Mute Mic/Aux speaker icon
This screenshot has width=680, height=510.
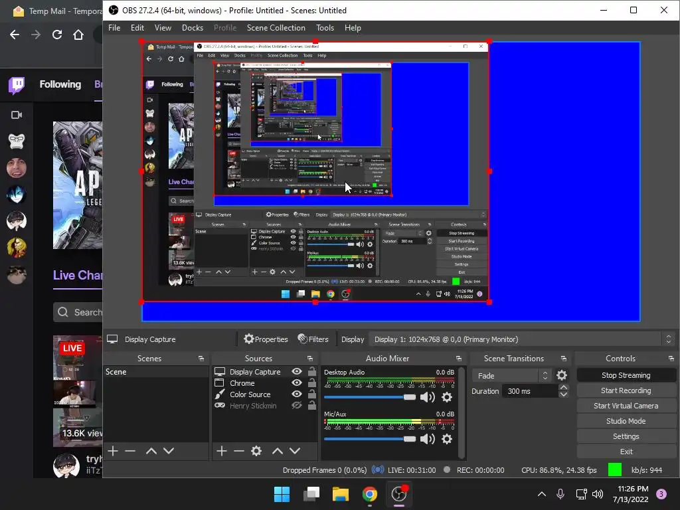coord(428,439)
